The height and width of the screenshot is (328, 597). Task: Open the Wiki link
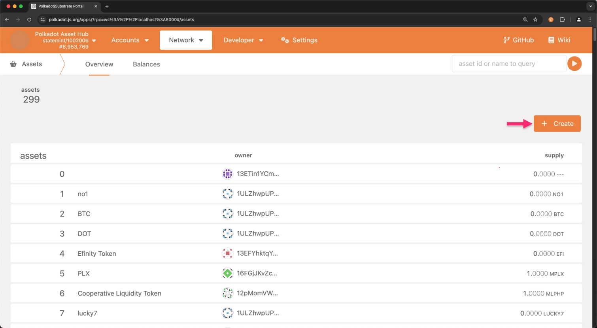(x=559, y=40)
